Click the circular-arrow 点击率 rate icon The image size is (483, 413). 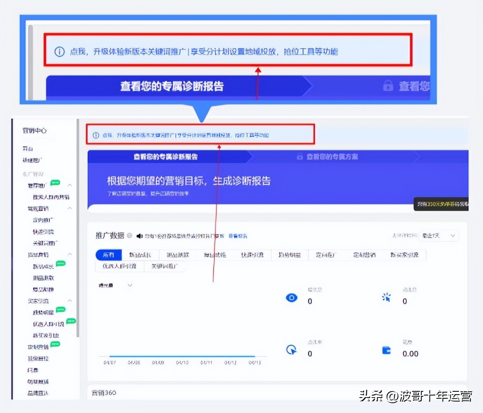(291, 350)
